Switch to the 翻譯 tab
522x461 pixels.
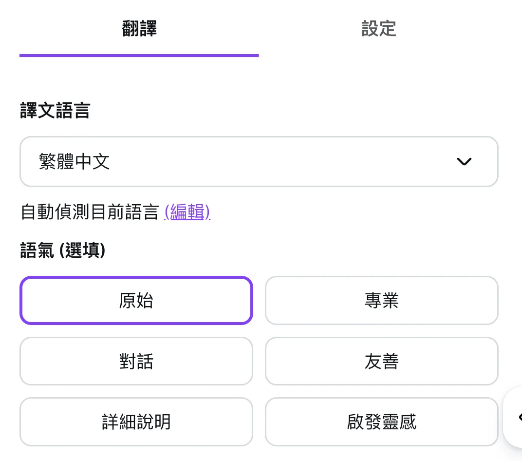[139, 29]
